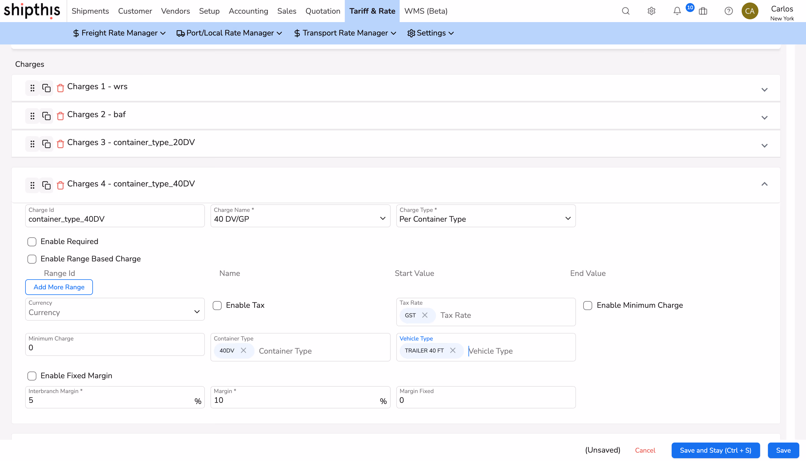This screenshot has height=461, width=806.
Task: Click the Save button
Action: pos(783,450)
